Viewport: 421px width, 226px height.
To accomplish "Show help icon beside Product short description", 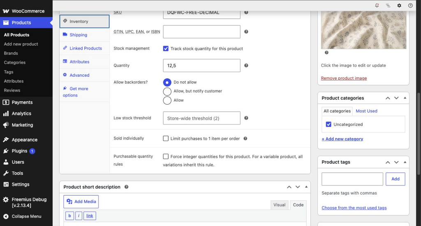I will [127, 187].
